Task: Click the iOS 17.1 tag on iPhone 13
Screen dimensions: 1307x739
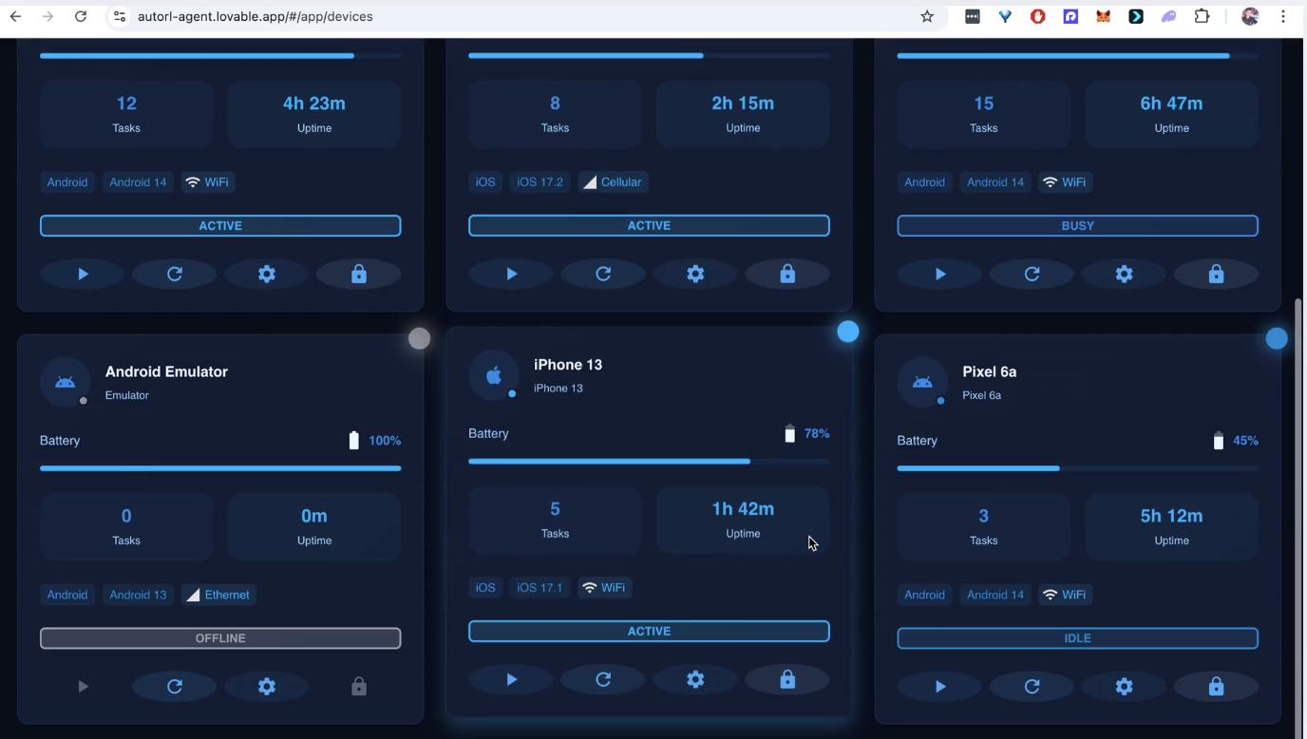Action: pyautogui.click(x=540, y=588)
